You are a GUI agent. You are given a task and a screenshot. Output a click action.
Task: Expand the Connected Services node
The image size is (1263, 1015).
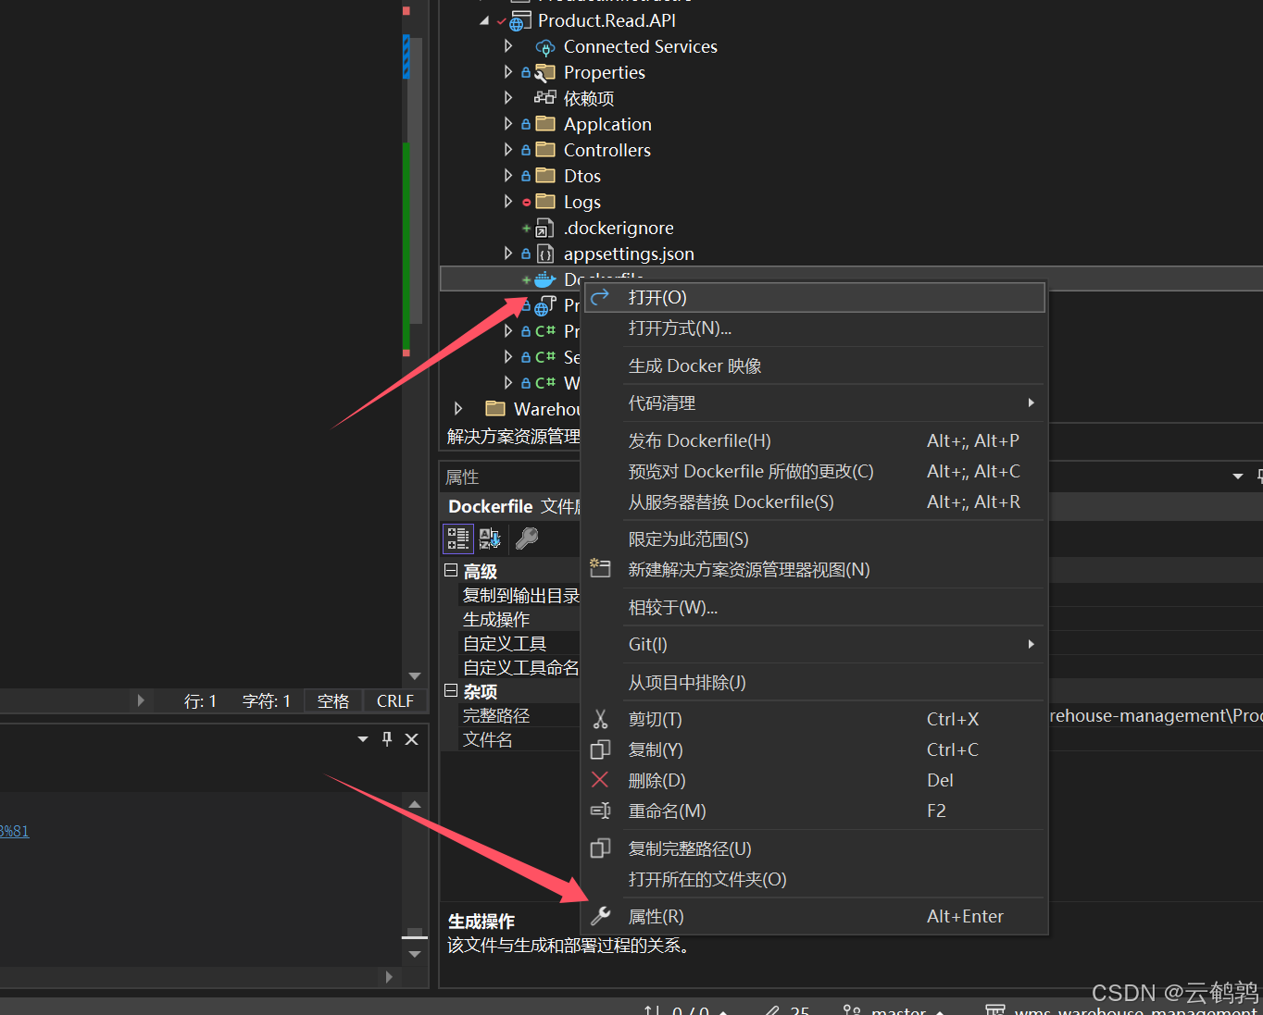tap(506, 46)
